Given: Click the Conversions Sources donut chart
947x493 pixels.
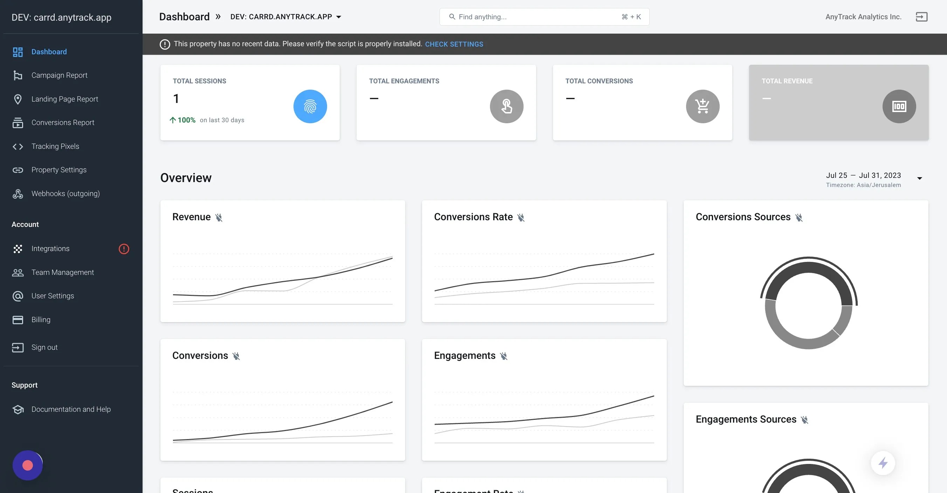Looking at the screenshot, I should tap(808, 303).
